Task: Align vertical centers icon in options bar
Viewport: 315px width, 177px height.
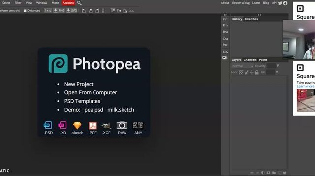Action: point(119,11)
